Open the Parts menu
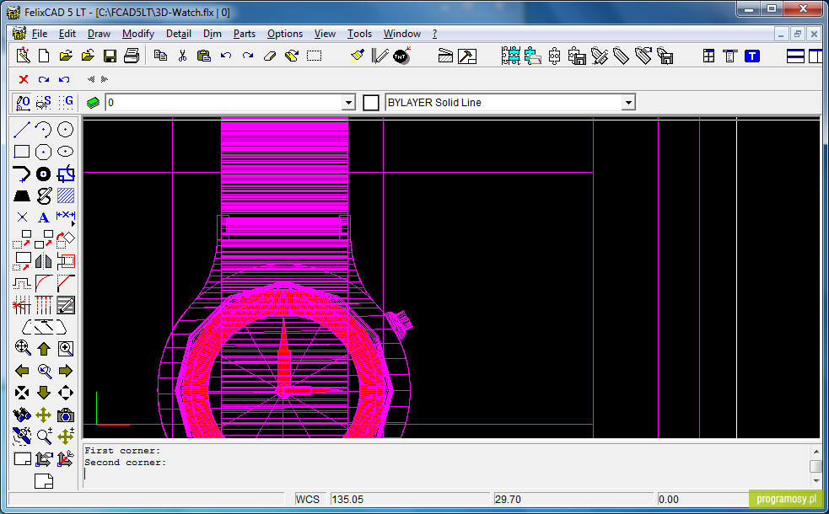 click(245, 34)
